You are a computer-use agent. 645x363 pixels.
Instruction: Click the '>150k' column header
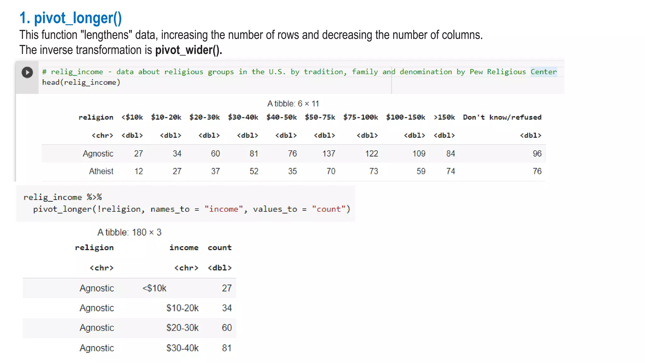(444, 117)
